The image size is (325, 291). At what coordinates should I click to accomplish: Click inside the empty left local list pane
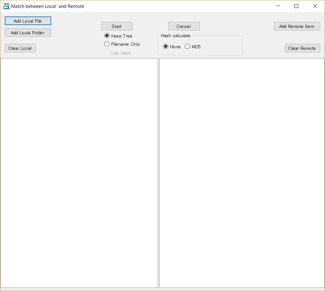[79, 173]
